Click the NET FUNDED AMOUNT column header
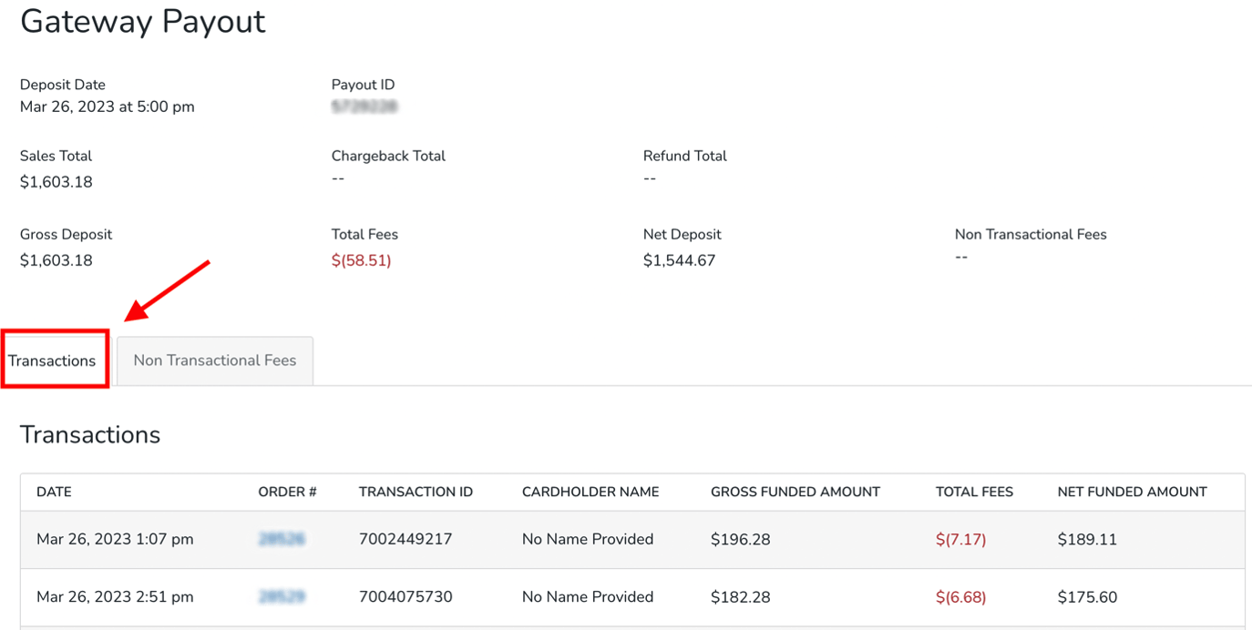The height and width of the screenshot is (630, 1252). (x=1132, y=492)
